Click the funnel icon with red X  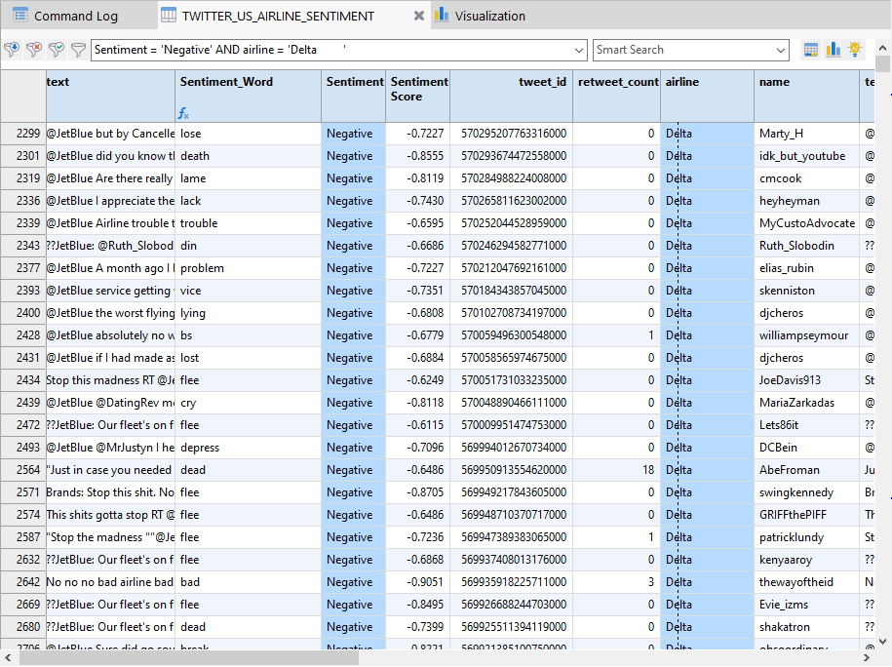[33, 50]
